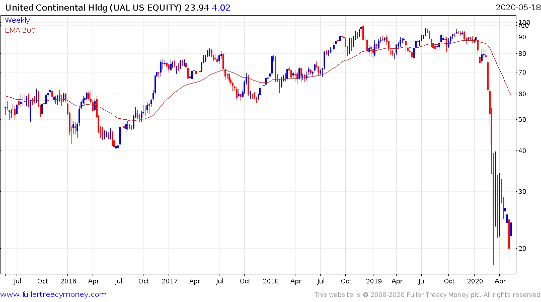Click the chart title United Continental Hldg
541x302 pixels.
pos(56,7)
